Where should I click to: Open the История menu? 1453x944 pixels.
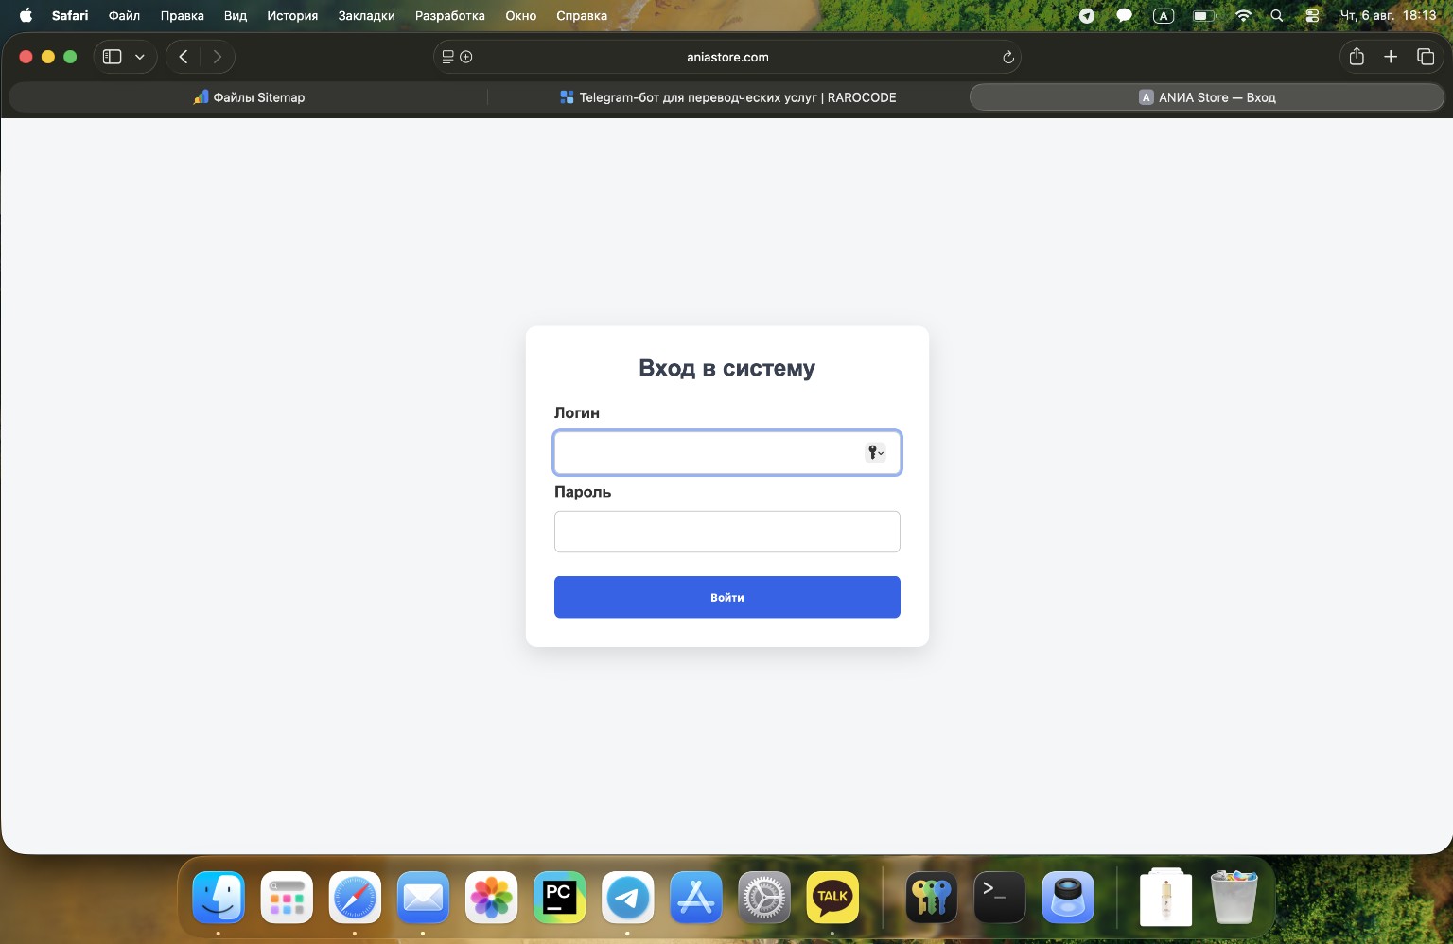coord(292,15)
